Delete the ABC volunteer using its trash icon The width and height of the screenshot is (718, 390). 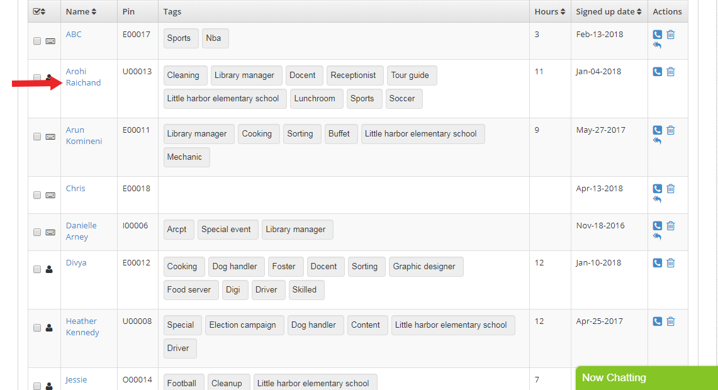(x=671, y=35)
